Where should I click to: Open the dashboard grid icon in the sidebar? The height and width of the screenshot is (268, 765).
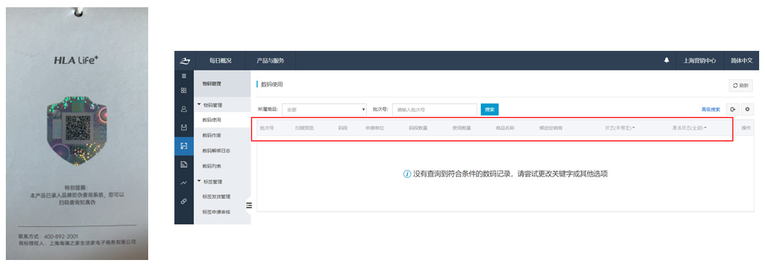184,90
